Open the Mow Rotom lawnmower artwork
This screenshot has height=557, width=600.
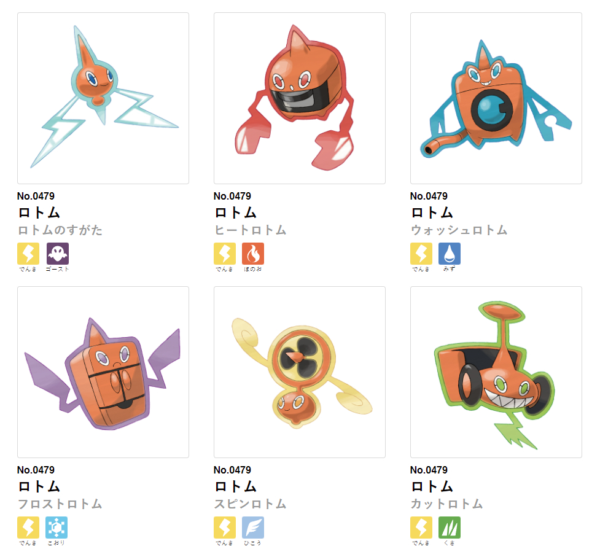click(x=496, y=372)
